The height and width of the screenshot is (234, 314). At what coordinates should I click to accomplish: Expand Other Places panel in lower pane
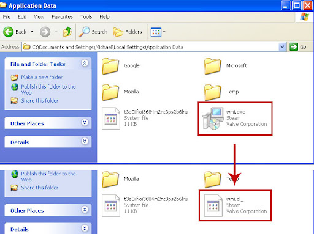(x=85, y=210)
